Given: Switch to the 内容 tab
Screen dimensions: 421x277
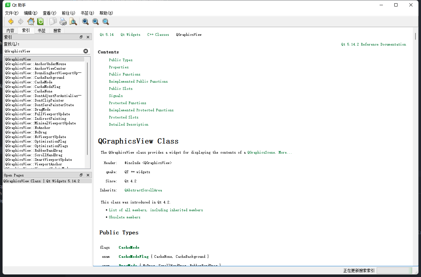Looking at the screenshot, I should 10,31.
